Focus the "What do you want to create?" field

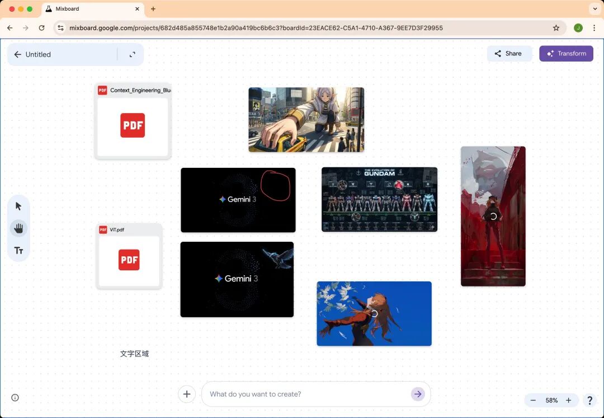click(x=308, y=394)
